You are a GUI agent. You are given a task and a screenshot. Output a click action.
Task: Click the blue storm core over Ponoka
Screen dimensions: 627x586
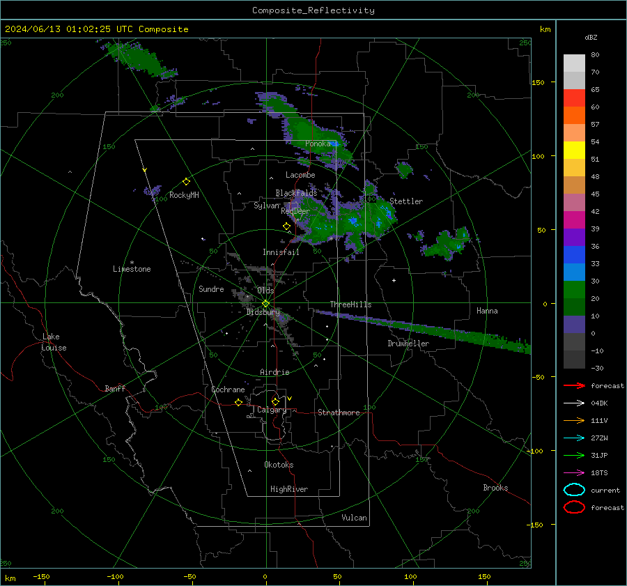334,144
